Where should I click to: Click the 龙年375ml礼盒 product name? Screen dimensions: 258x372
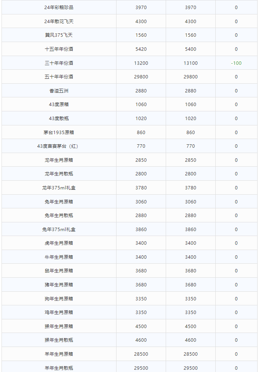coord(59,188)
